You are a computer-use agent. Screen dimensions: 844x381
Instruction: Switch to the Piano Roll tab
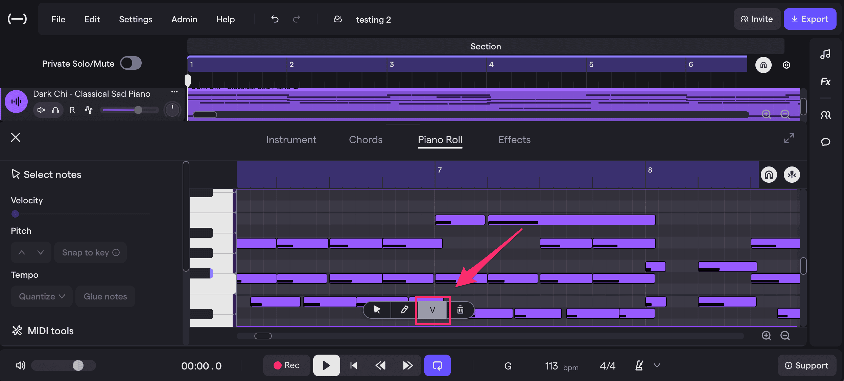[x=440, y=140]
